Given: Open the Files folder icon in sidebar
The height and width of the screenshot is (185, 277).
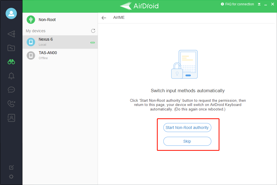Looking at the screenshot, I should (x=11, y=48).
